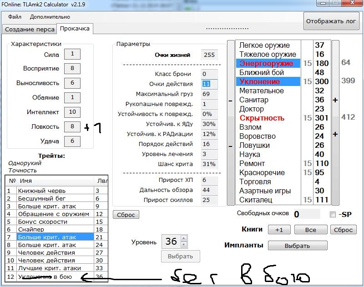Toggle the -SP checkbox
The width and height of the screenshot is (364, 287).
pos(333,214)
